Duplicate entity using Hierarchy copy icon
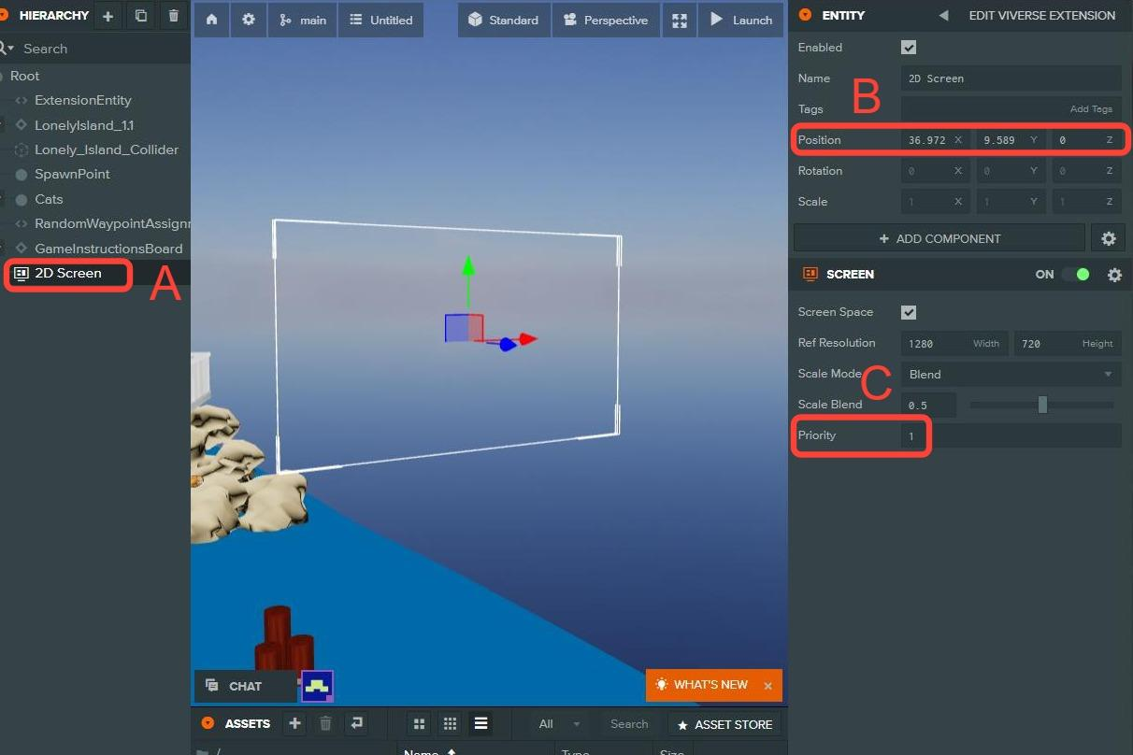The image size is (1133, 755). pyautogui.click(x=141, y=16)
